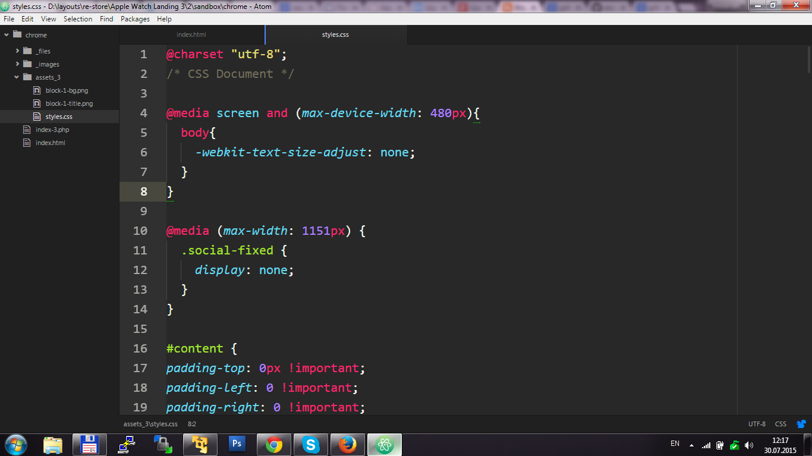Open Photoshop from the taskbar

pyautogui.click(x=237, y=444)
